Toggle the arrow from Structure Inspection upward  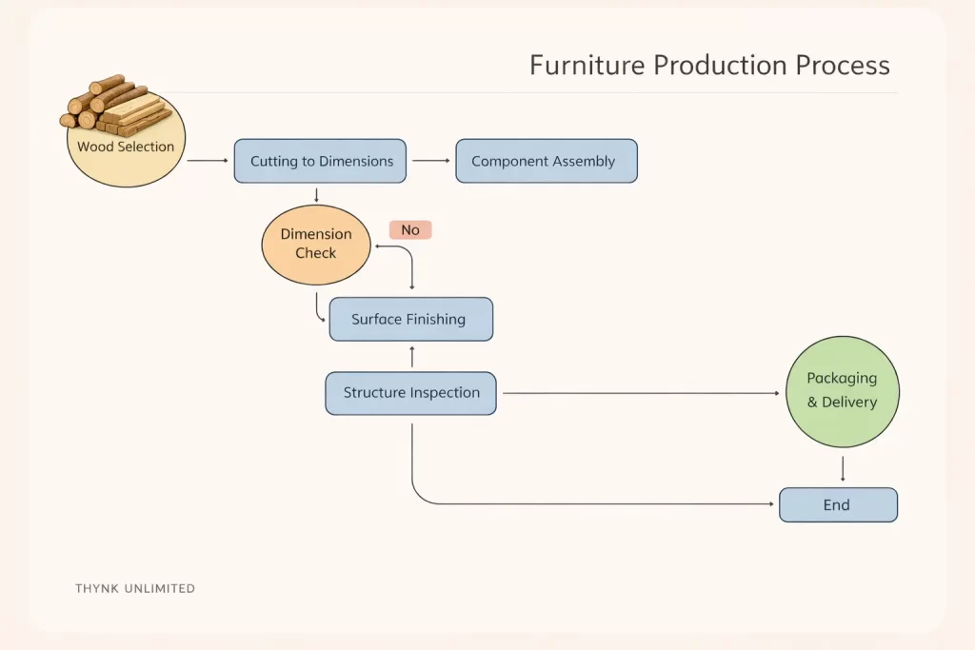click(x=410, y=357)
